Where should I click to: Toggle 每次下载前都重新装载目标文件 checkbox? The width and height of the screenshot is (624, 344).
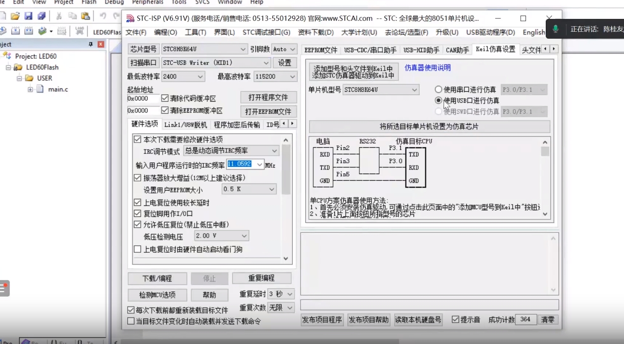pos(131,310)
